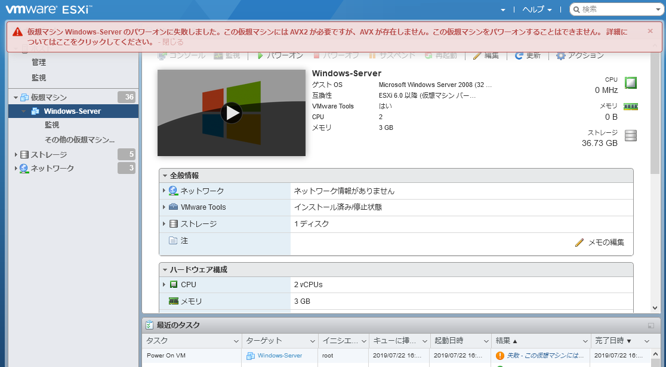Screen dimensions: 666x367
Task: Click the disk icon in ストレージ info row
Action: pyautogui.click(x=173, y=223)
